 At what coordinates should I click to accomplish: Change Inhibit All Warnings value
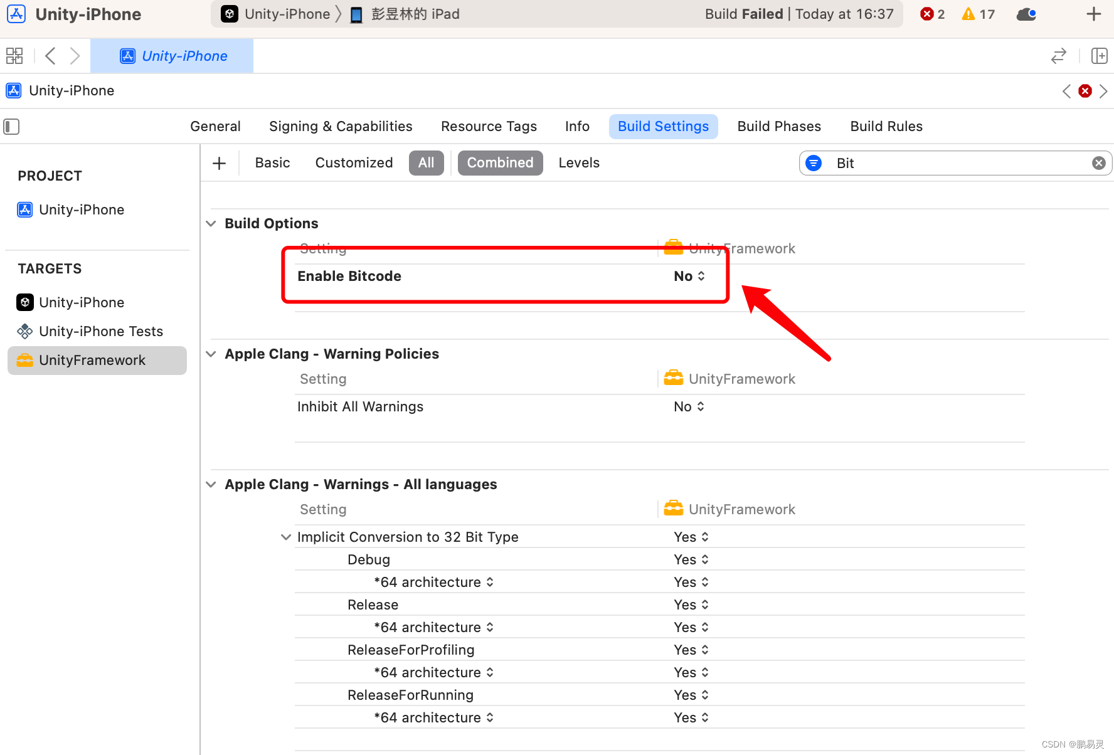(x=689, y=407)
